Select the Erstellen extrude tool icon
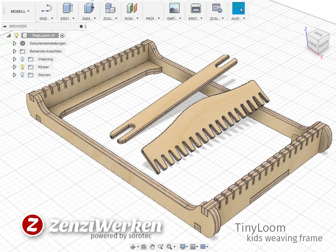336x252 pixels. 68,8
